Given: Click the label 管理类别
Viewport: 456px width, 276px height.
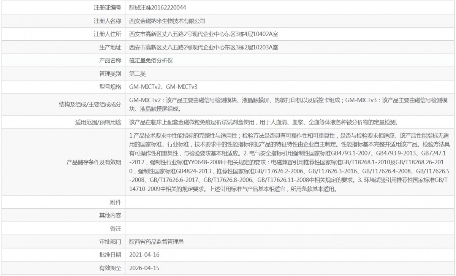Looking at the screenshot, I should [110, 73].
